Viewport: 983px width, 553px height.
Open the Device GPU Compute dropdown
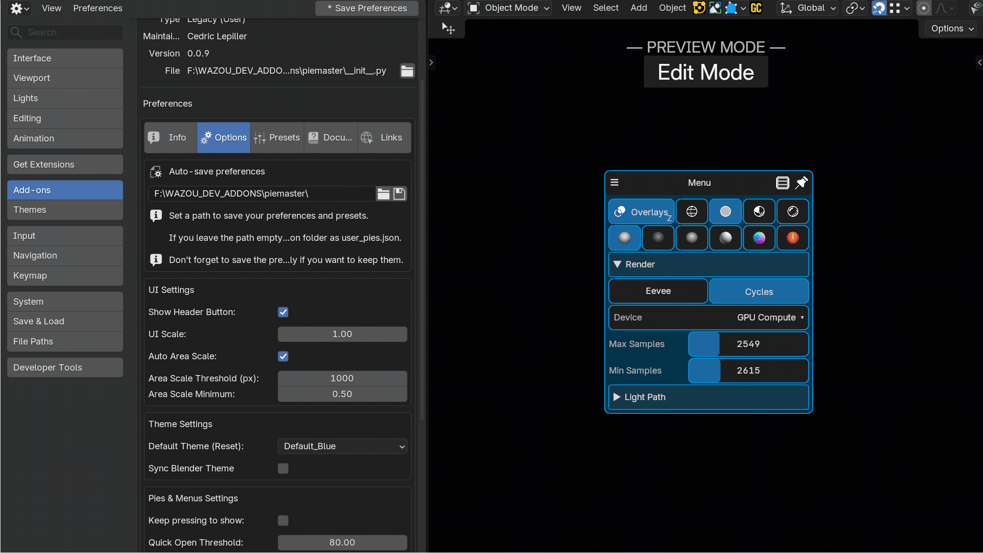708,318
